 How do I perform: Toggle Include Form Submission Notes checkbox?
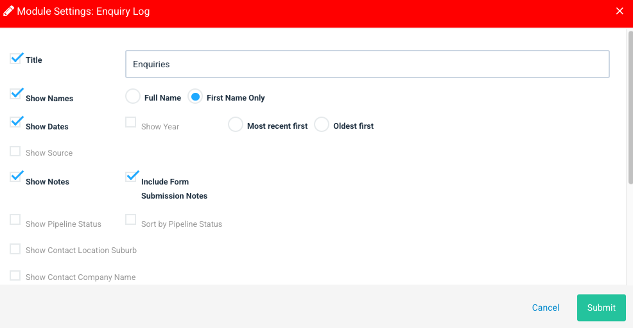point(131,177)
